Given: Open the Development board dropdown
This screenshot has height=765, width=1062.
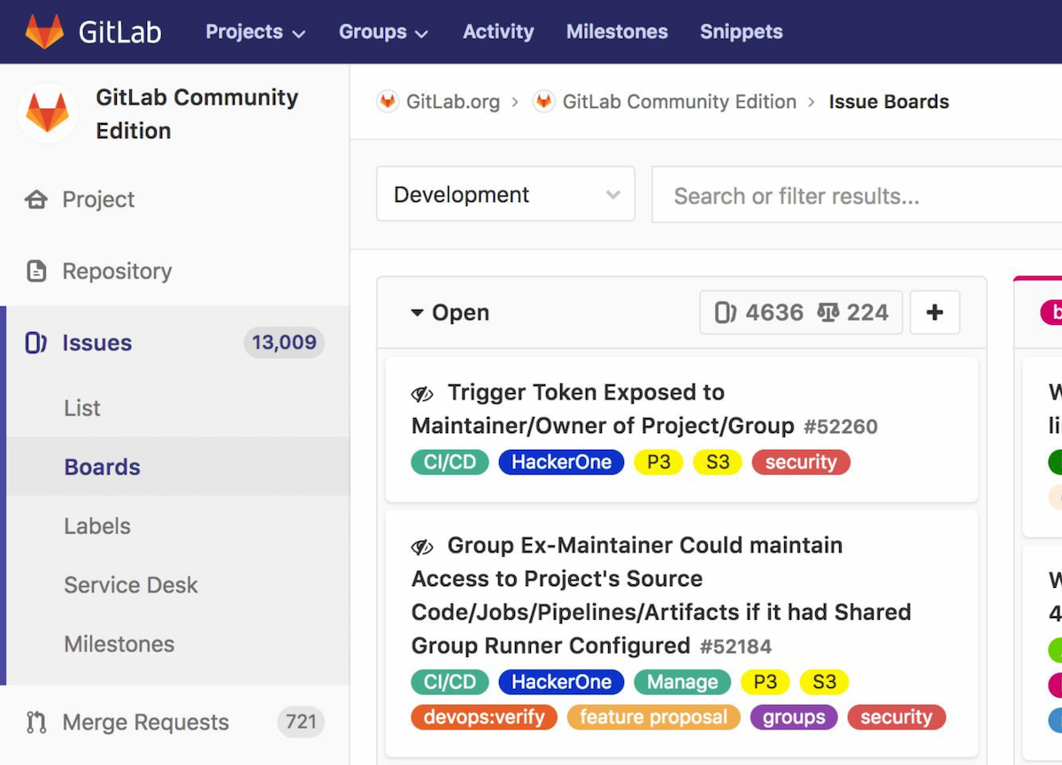Looking at the screenshot, I should pos(504,194).
